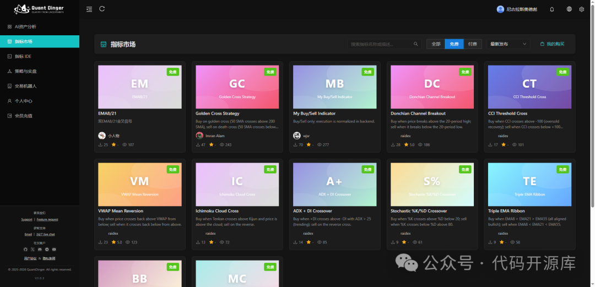Open notifications bell icon

click(x=551, y=9)
